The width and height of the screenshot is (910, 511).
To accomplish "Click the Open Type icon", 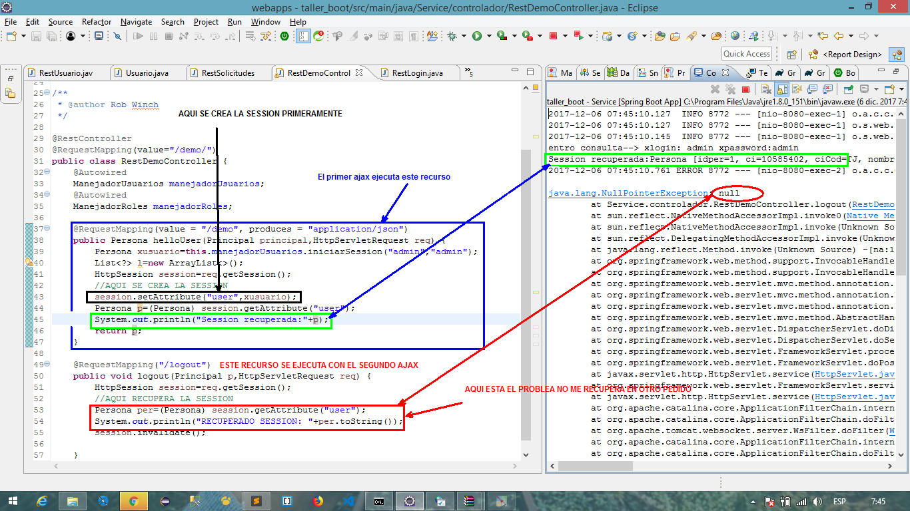I will click(x=660, y=36).
